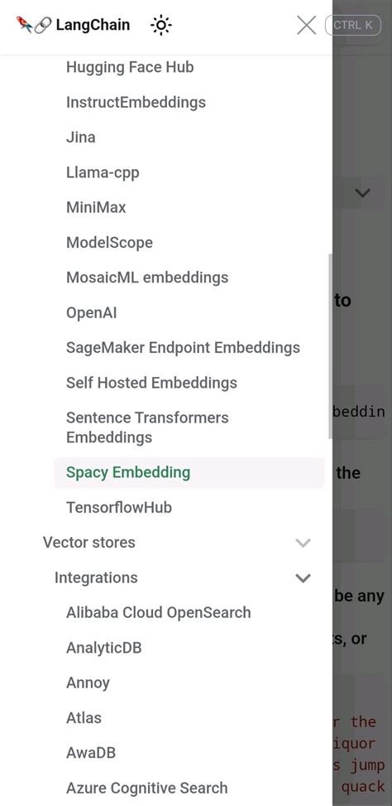Click the LangChain parrot logo
Image resolution: width=392 pixels, height=806 pixels.
(33, 24)
